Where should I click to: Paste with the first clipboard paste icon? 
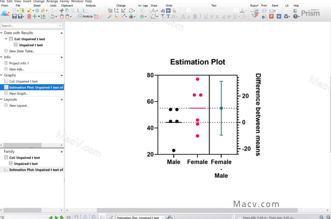click(x=62, y=17)
